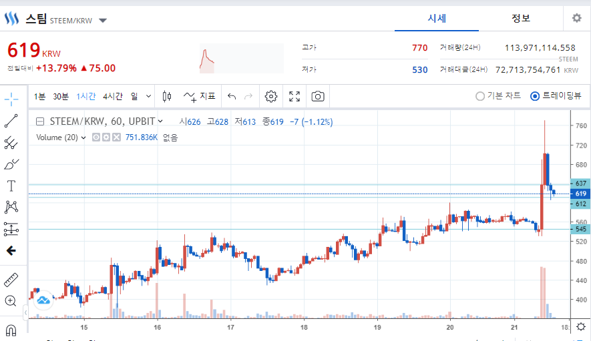Open the settings gear at top right
This screenshot has width=591, height=341.
tap(577, 18)
